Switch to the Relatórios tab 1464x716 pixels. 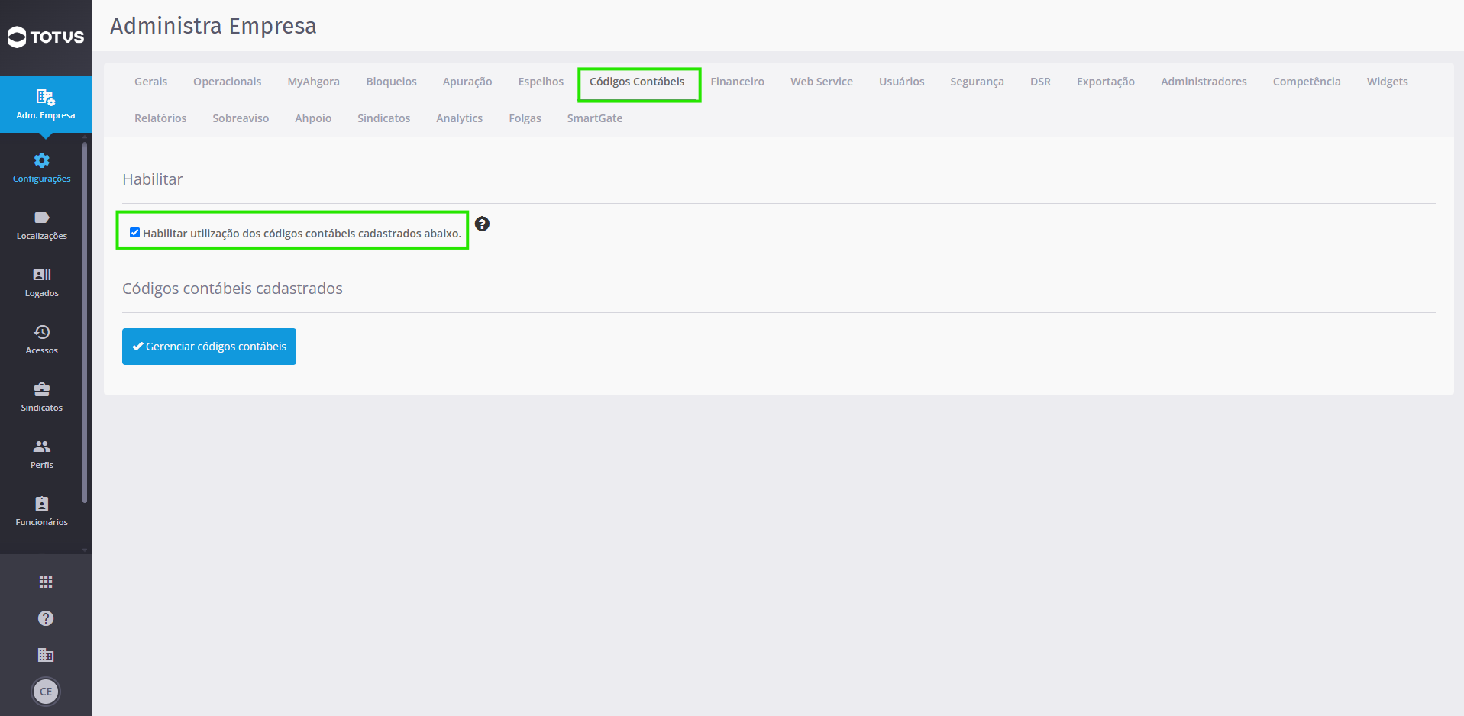160,118
